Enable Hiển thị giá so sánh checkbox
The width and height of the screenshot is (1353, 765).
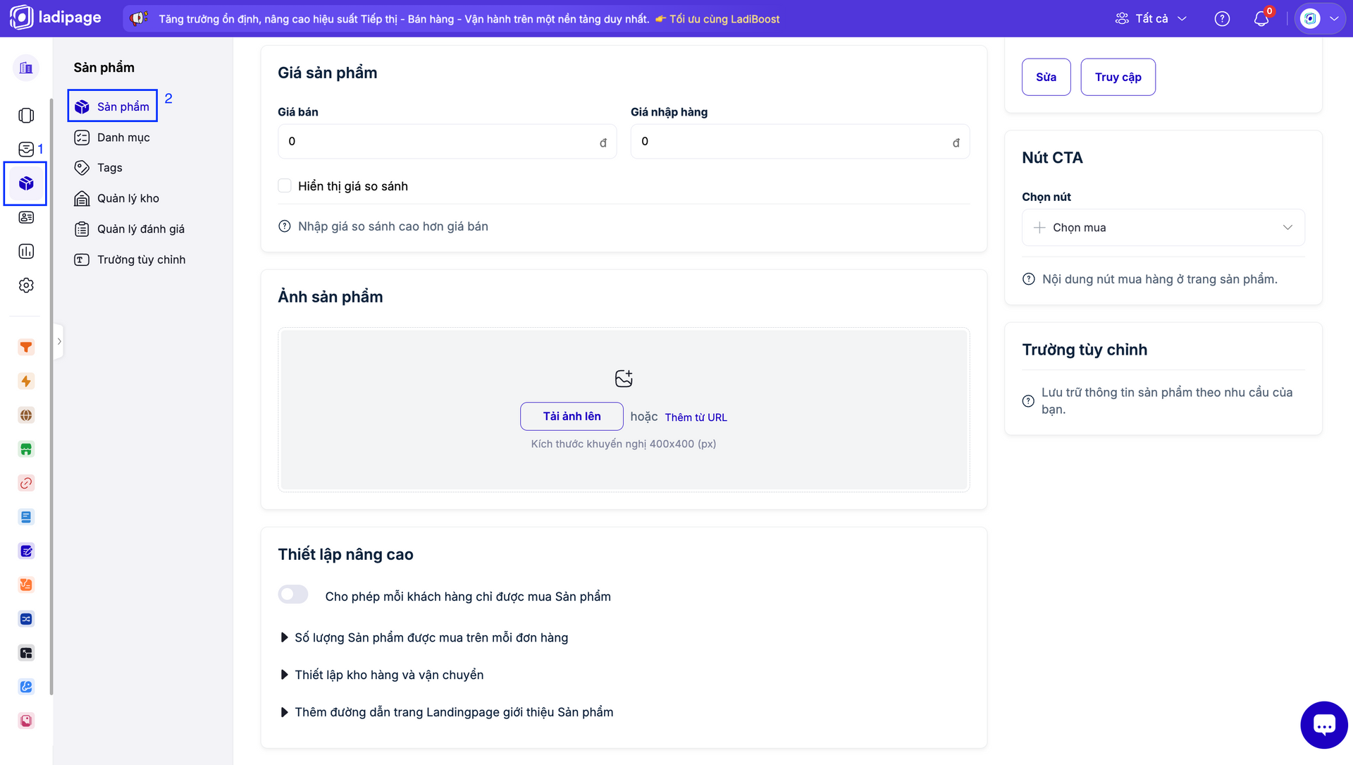tap(285, 186)
